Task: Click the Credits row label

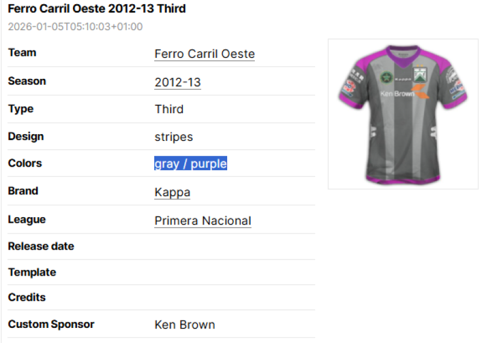Action: 27,297
